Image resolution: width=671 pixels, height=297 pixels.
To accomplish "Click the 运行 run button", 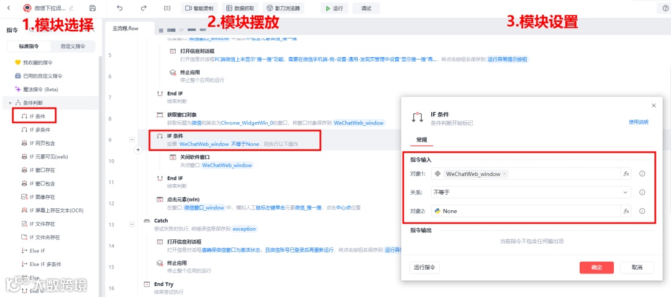I will (334, 8).
